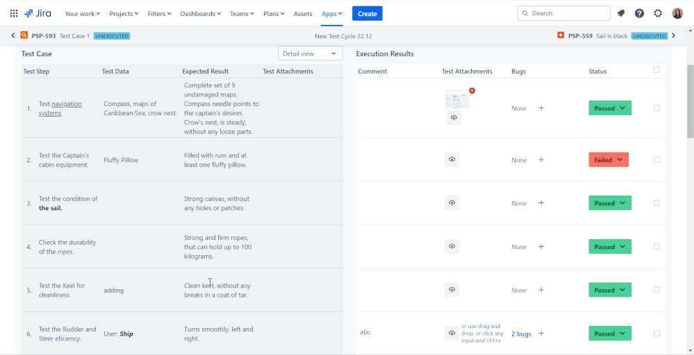The width and height of the screenshot is (694, 355).
Task: Click the vertical page scrollbar
Action: tap(690, 101)
